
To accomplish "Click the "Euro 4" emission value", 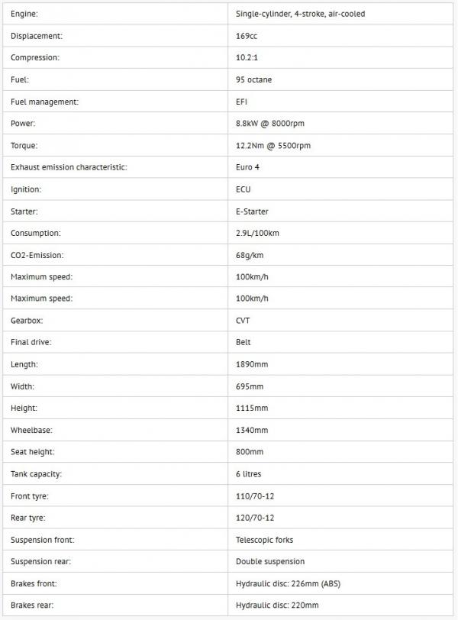I will click(249, 167).
